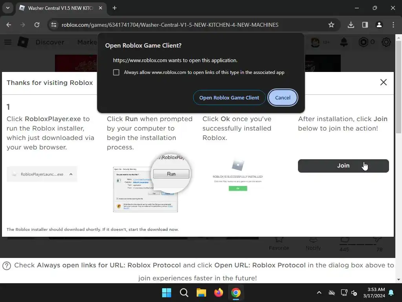402x302 pixels.
Task: View site information icon in address bar
Action: (54, 25)
